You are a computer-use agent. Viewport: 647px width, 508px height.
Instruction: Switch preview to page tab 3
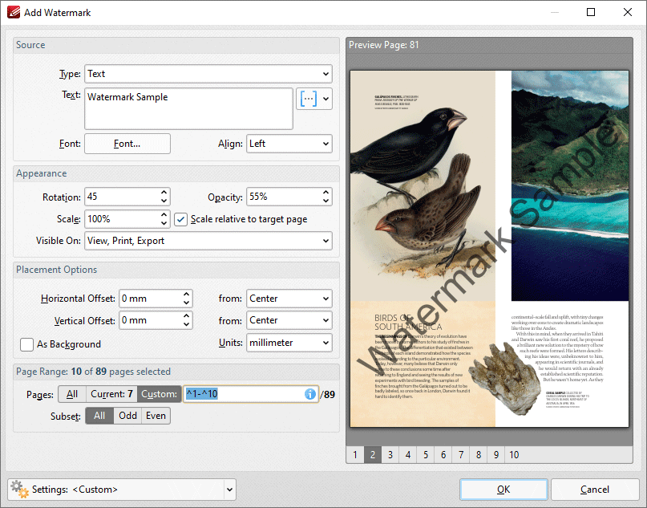click(x=390, y=455)
